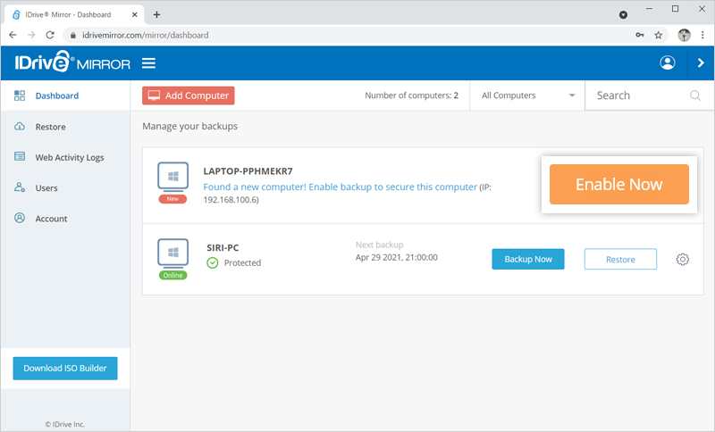The width and height of the screenshot is (715, 432).
Task: Click the LAPTOP-PPHMEKR7 computer name
Action: (x=248, y=171)
